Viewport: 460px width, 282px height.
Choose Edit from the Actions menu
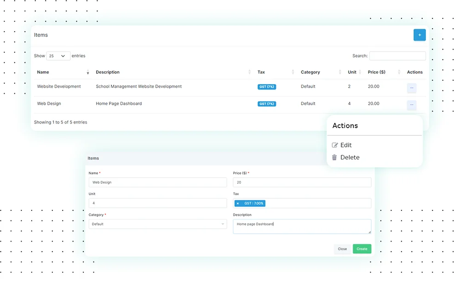346,145
